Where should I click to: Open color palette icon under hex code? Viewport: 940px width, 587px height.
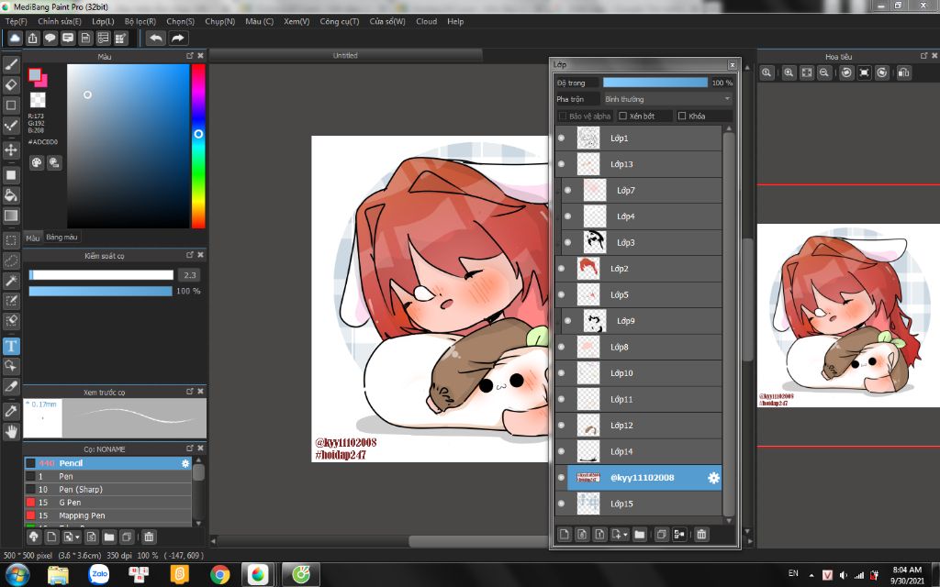pos(37,162)
